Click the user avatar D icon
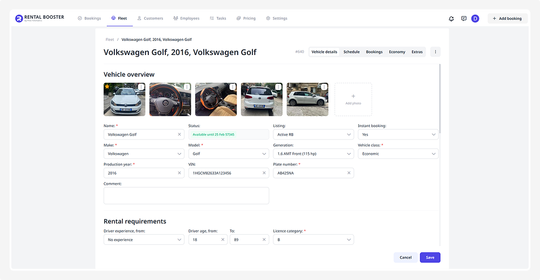This screenshot has width=540, height=280. click(x=475, y=19)
